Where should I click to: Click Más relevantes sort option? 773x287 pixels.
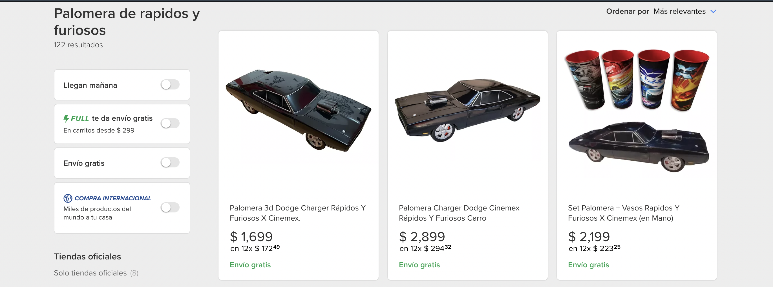pos(679,11)
